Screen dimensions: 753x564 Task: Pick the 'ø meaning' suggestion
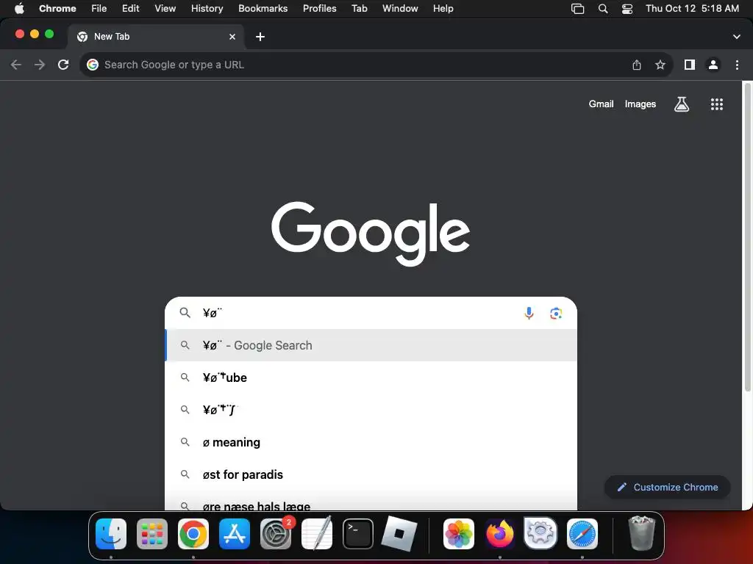pos(371,442)
